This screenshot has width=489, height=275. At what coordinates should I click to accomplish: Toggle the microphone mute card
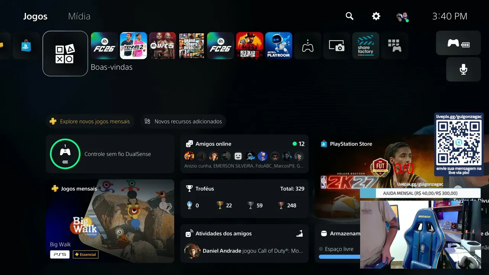click(x=463, y=70)
